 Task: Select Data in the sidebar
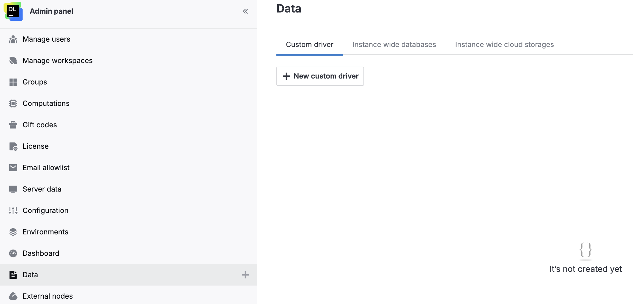[x=30, y=275]
